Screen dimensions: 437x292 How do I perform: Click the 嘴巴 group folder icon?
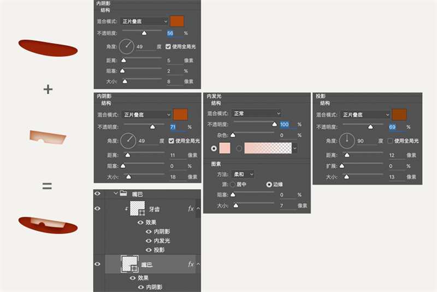123,193
